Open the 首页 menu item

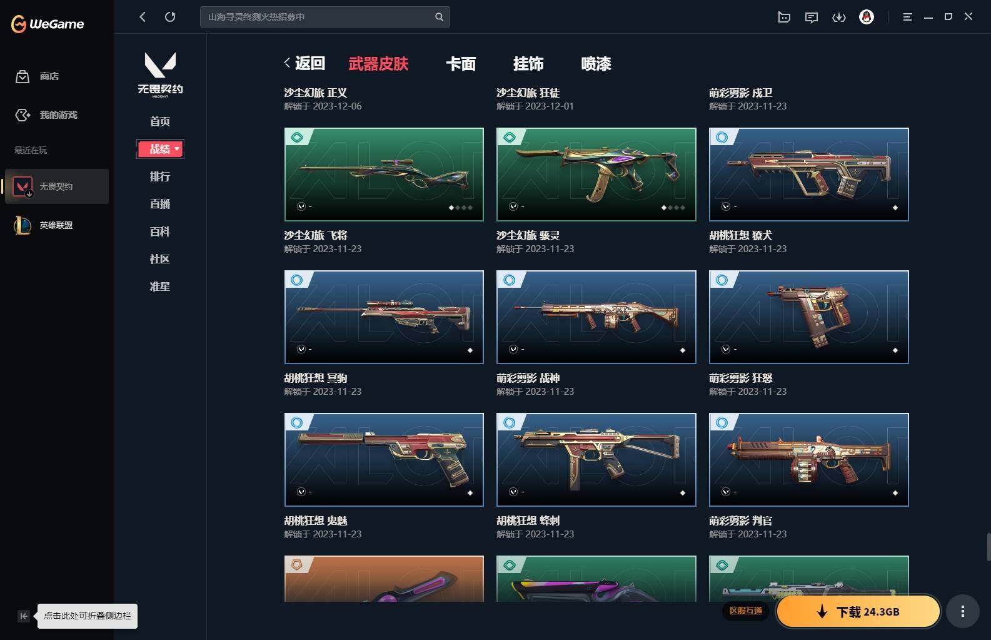click(x=160, y=121)
